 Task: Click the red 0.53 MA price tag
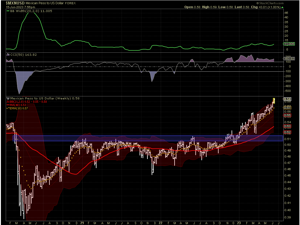(287, 126)
